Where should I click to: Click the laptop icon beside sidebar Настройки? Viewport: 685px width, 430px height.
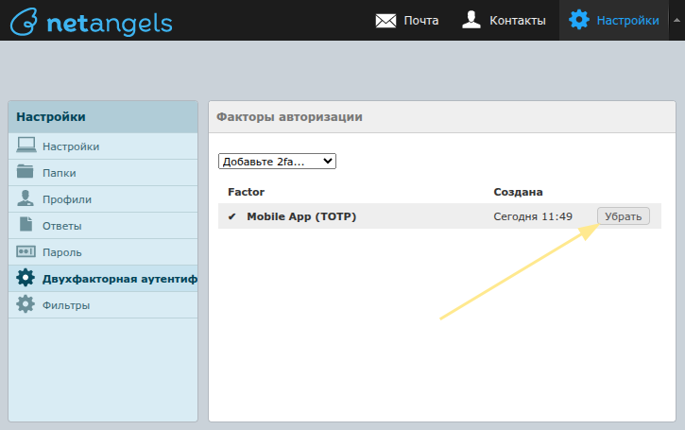26,146
